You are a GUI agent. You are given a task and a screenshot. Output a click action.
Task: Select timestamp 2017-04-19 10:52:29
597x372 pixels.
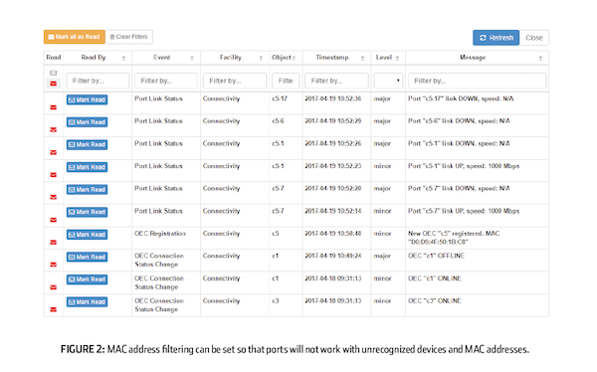click(333, 121)
